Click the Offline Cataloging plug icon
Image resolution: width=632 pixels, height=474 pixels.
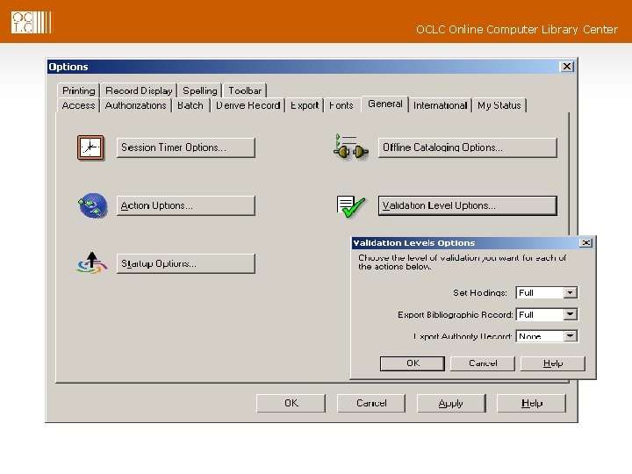(x=350, y=147)
